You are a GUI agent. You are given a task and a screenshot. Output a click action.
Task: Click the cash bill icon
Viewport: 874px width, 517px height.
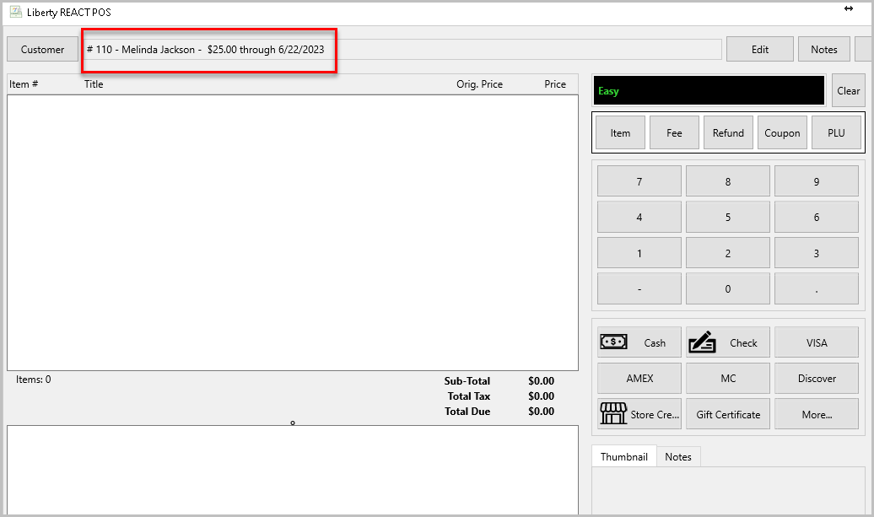(x=613, y=342)
